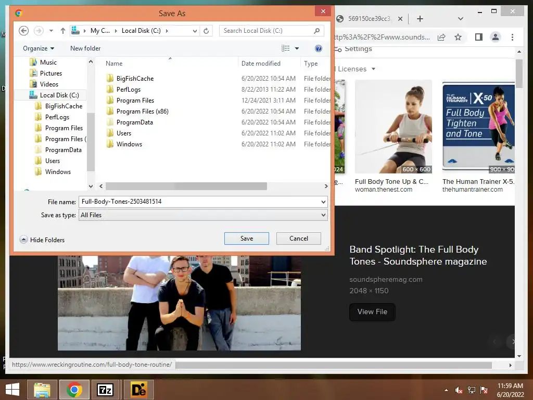This screenshot has height=400, width=533.
Task: Sort files by Date modified column header
Action: point(261,63)
